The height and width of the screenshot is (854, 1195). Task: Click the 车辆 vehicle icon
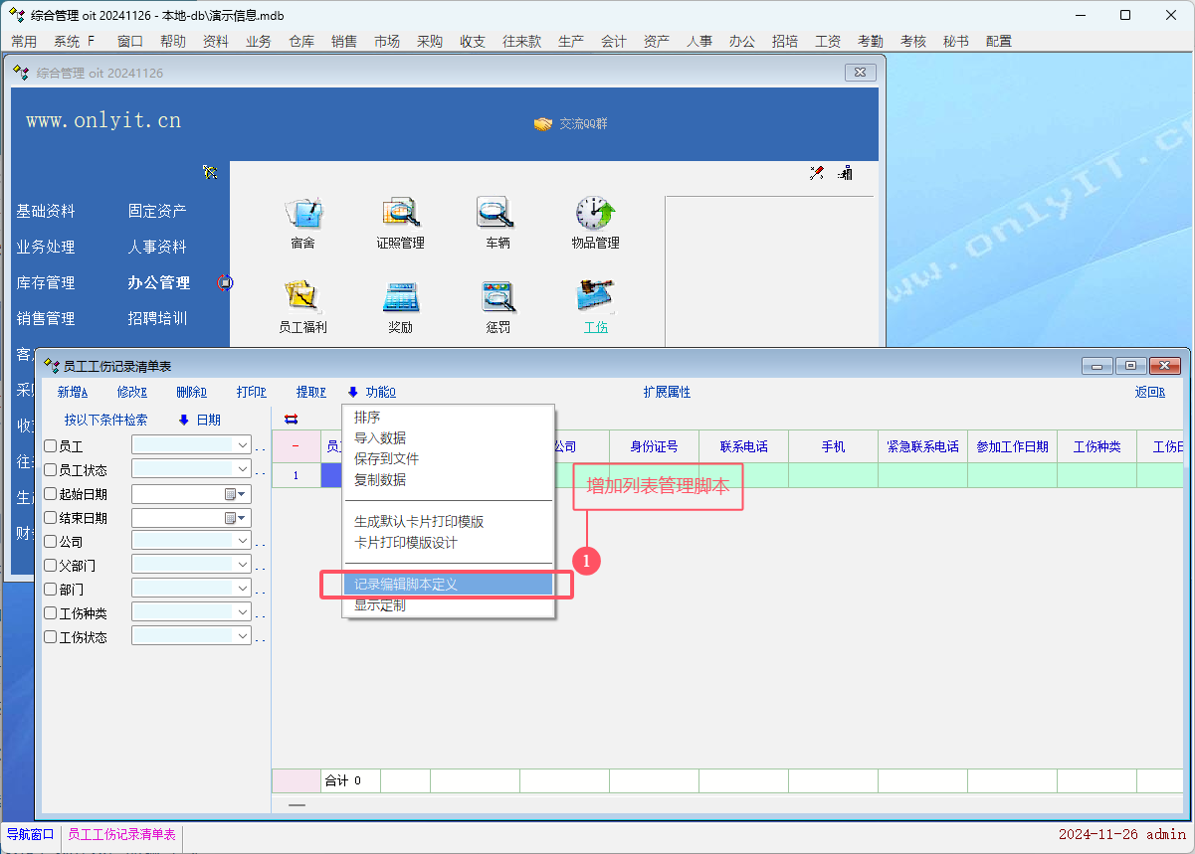[497, 213]
